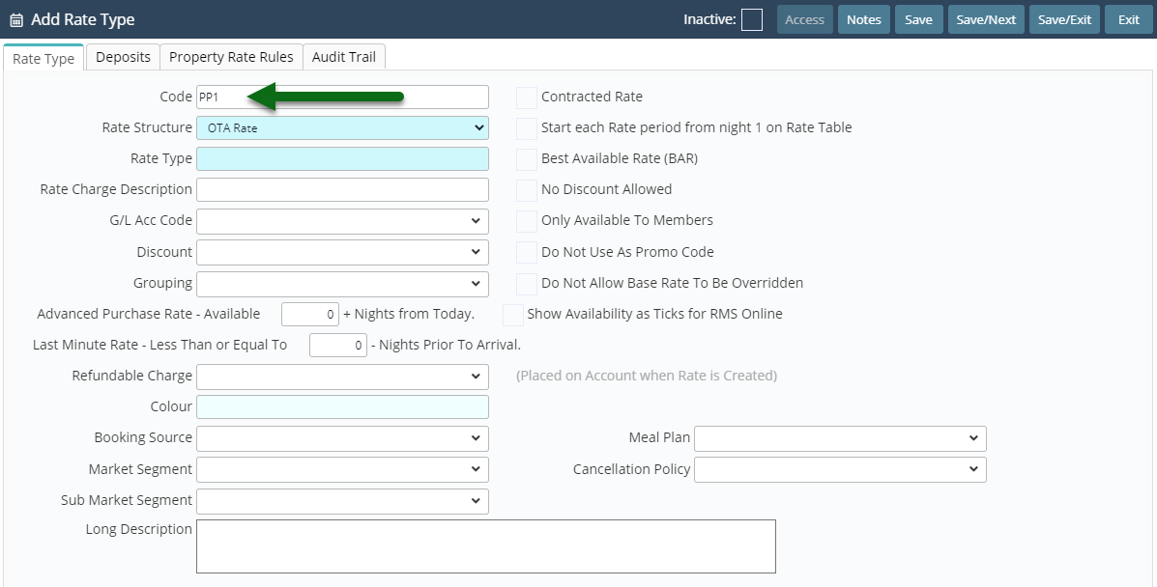Screen dimensions: 1157x587
Task: Switch to the Rate Type tab
Action: coord(43,58)
